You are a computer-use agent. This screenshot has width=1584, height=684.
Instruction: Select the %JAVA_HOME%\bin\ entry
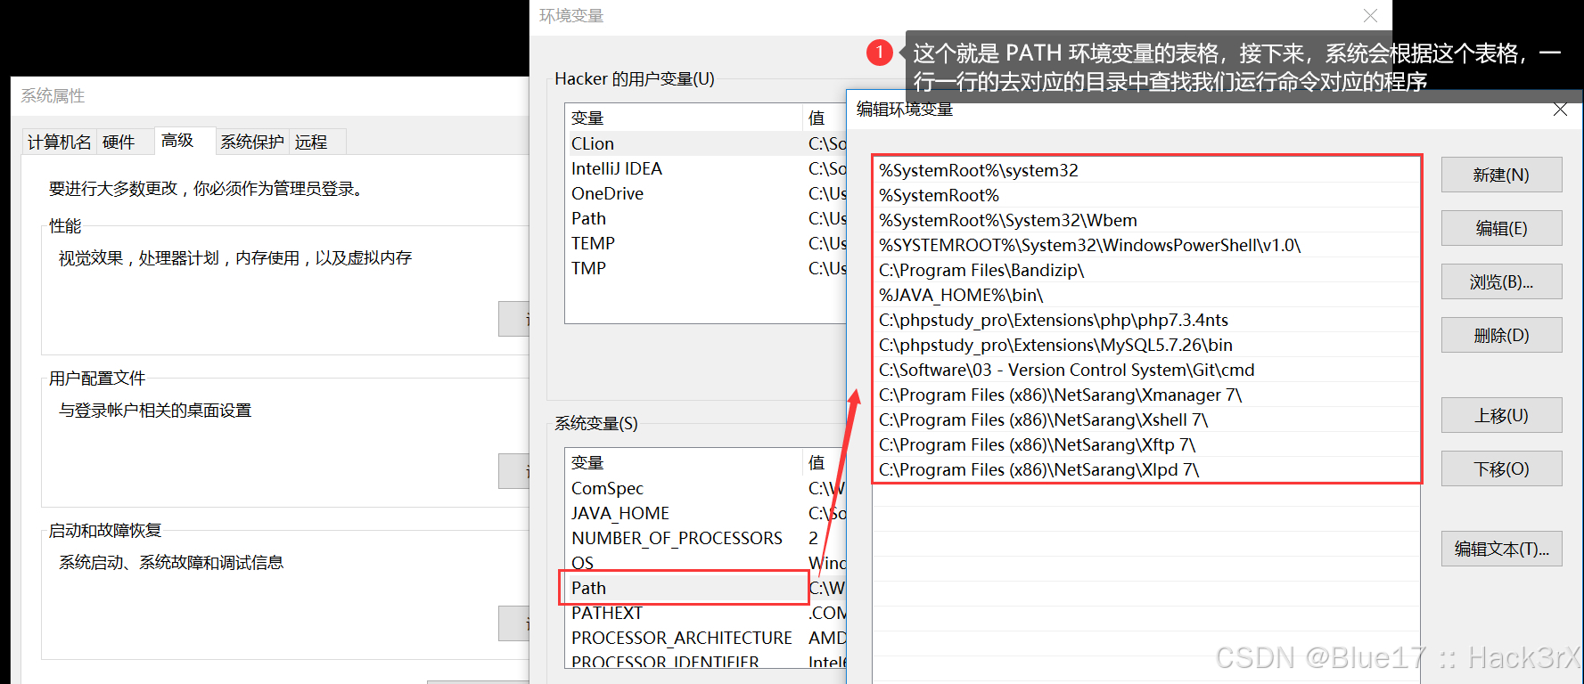click(x=1146, y=295)
